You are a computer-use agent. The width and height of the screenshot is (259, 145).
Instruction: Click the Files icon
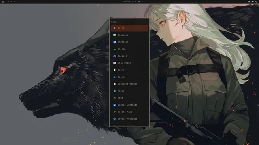[x=115, y=91]
